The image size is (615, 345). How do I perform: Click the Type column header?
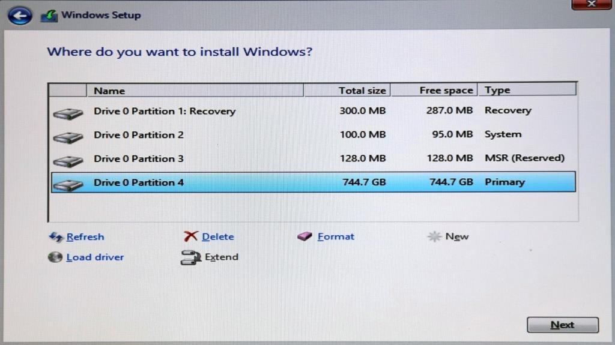pyautogui.click(x=497, y=91)
